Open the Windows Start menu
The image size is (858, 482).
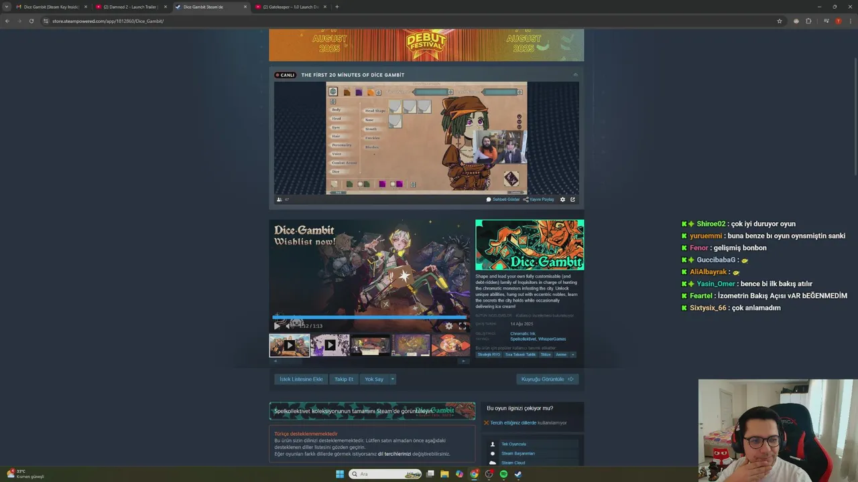click(x=340, y=474)
